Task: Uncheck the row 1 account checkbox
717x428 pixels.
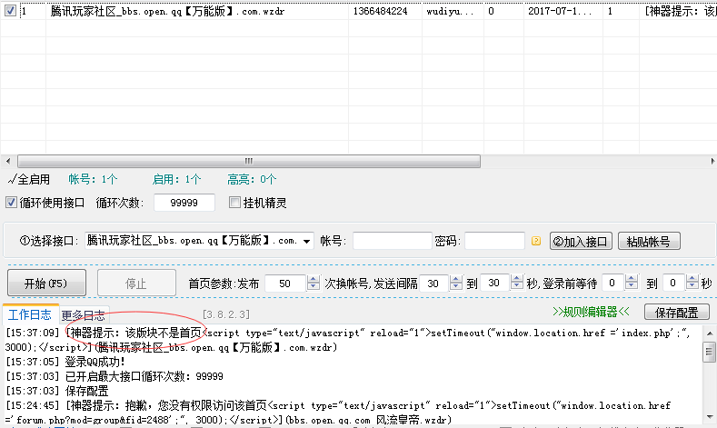Action: 10,11
